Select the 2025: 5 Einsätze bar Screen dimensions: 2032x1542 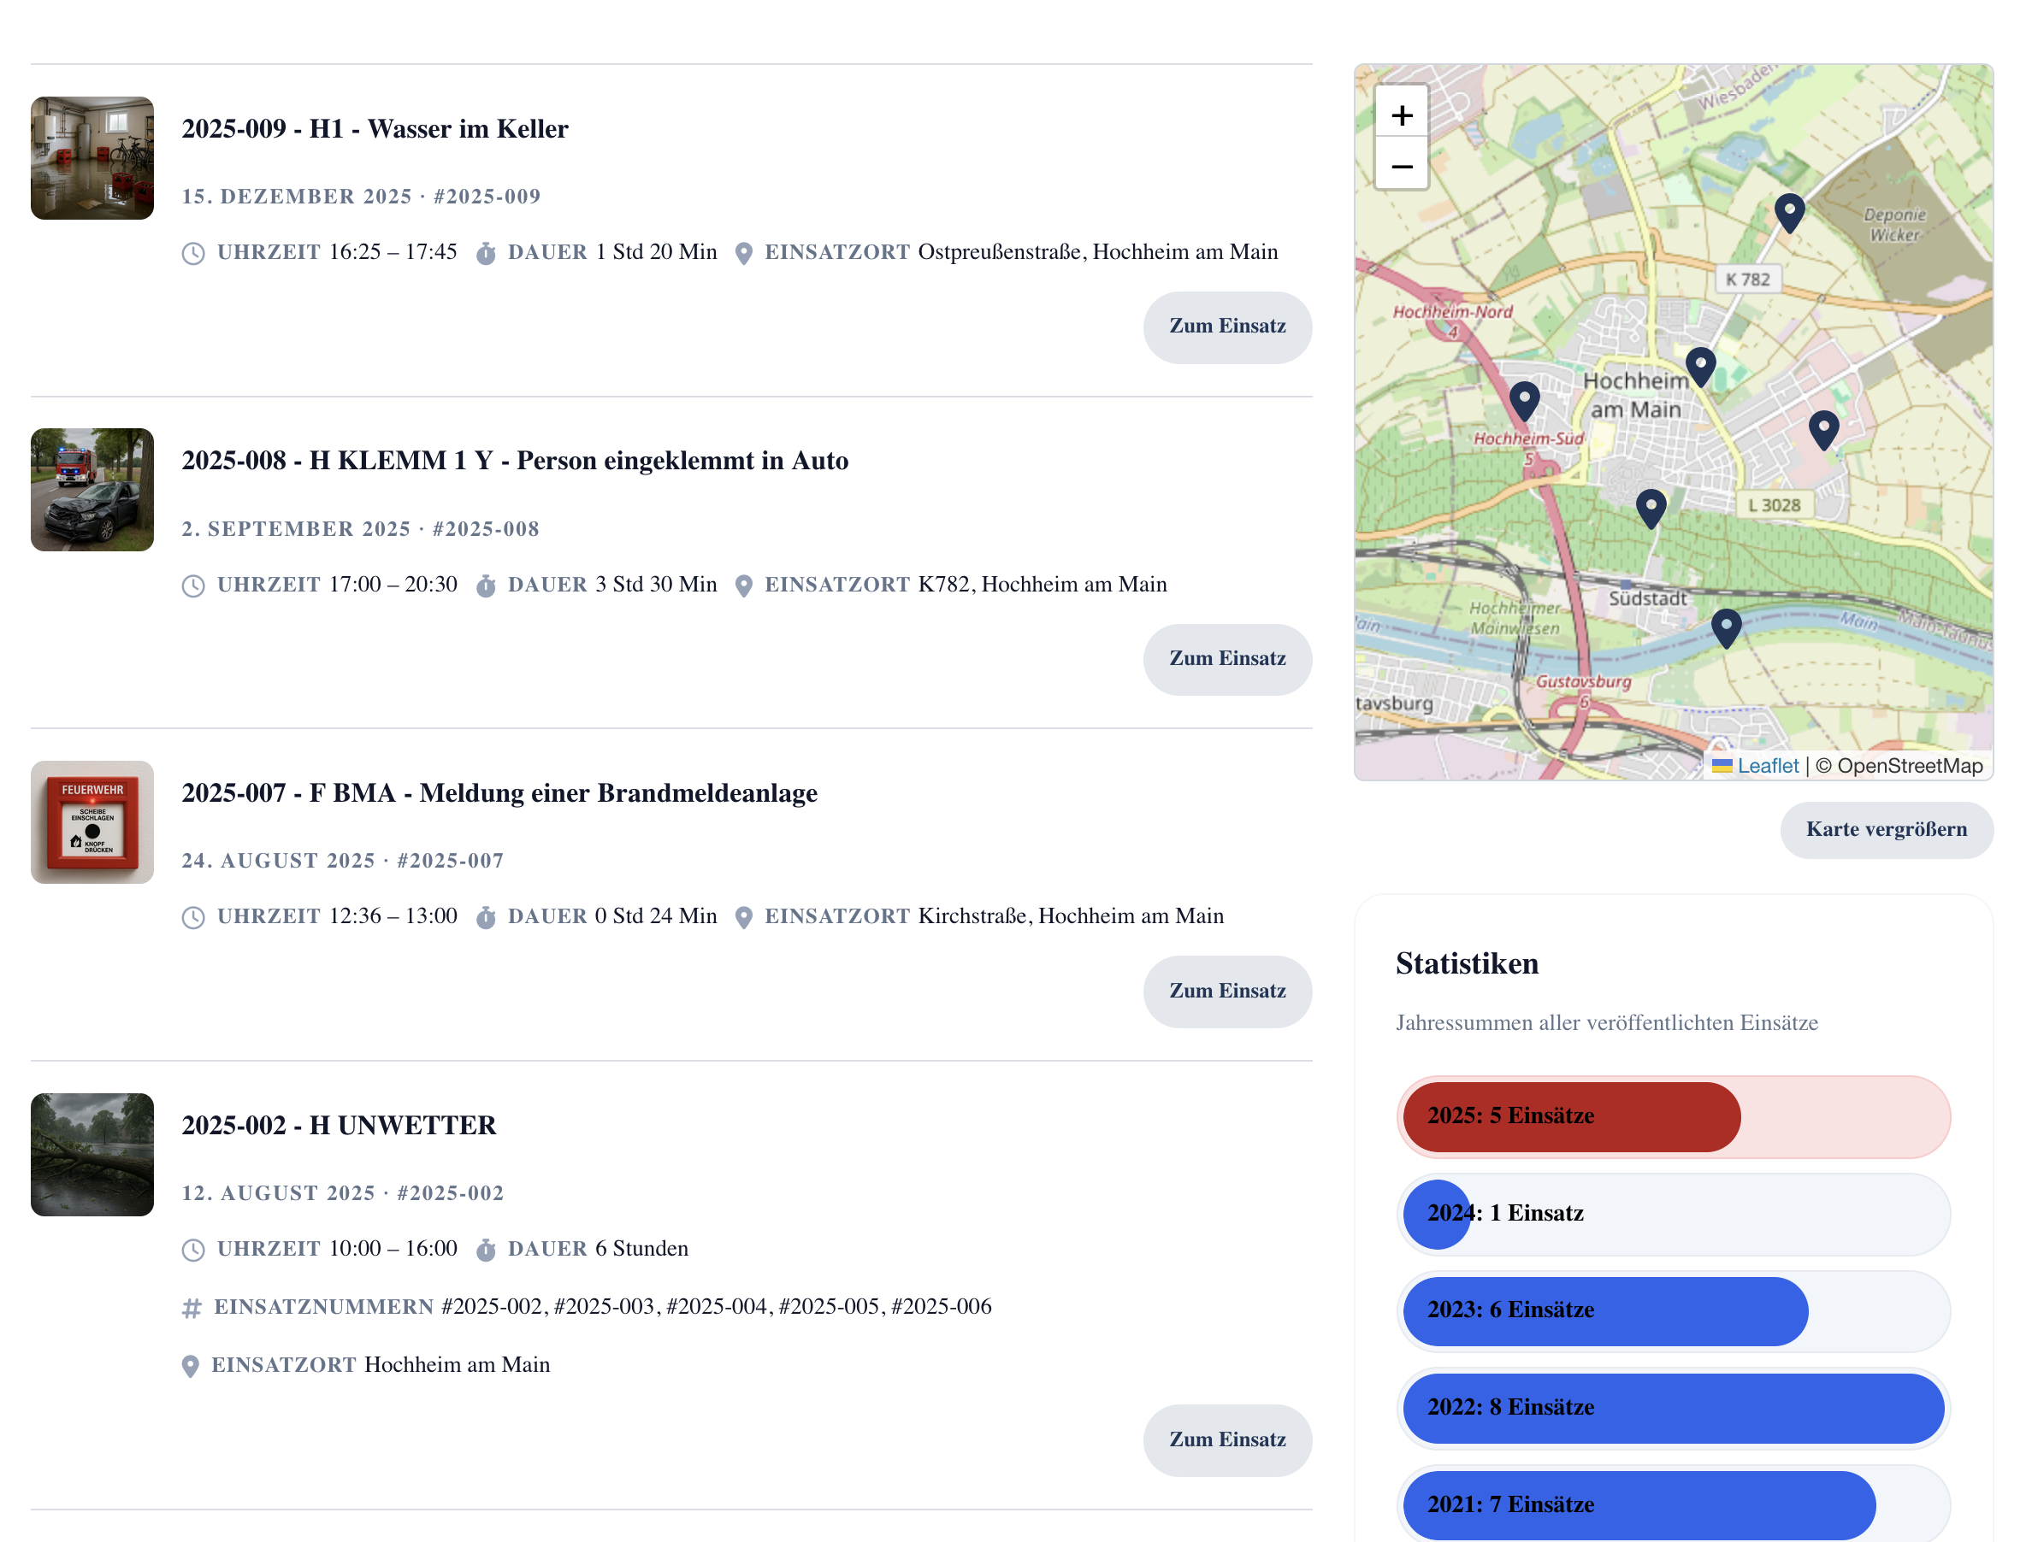(1571, 1115)
